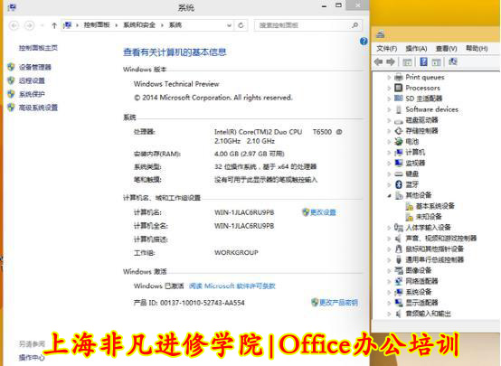Click scan for hardware changes toolbar icon

(452, 61)
